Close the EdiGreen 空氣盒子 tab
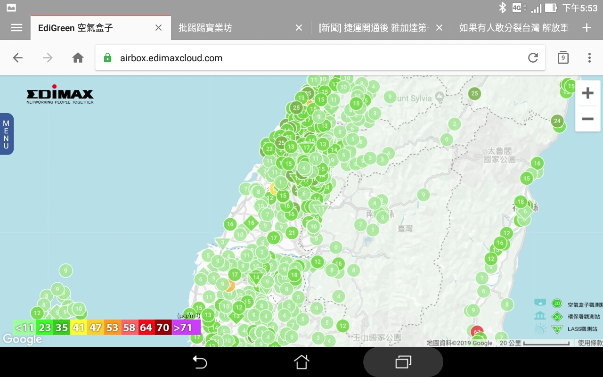Image resolution: width=603 pixels, height=377 pixels. coord(158,28)
